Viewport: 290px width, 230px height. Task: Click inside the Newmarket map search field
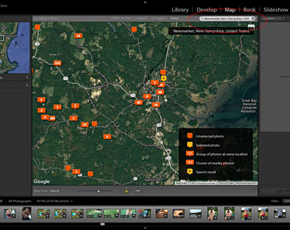point(226,18)
